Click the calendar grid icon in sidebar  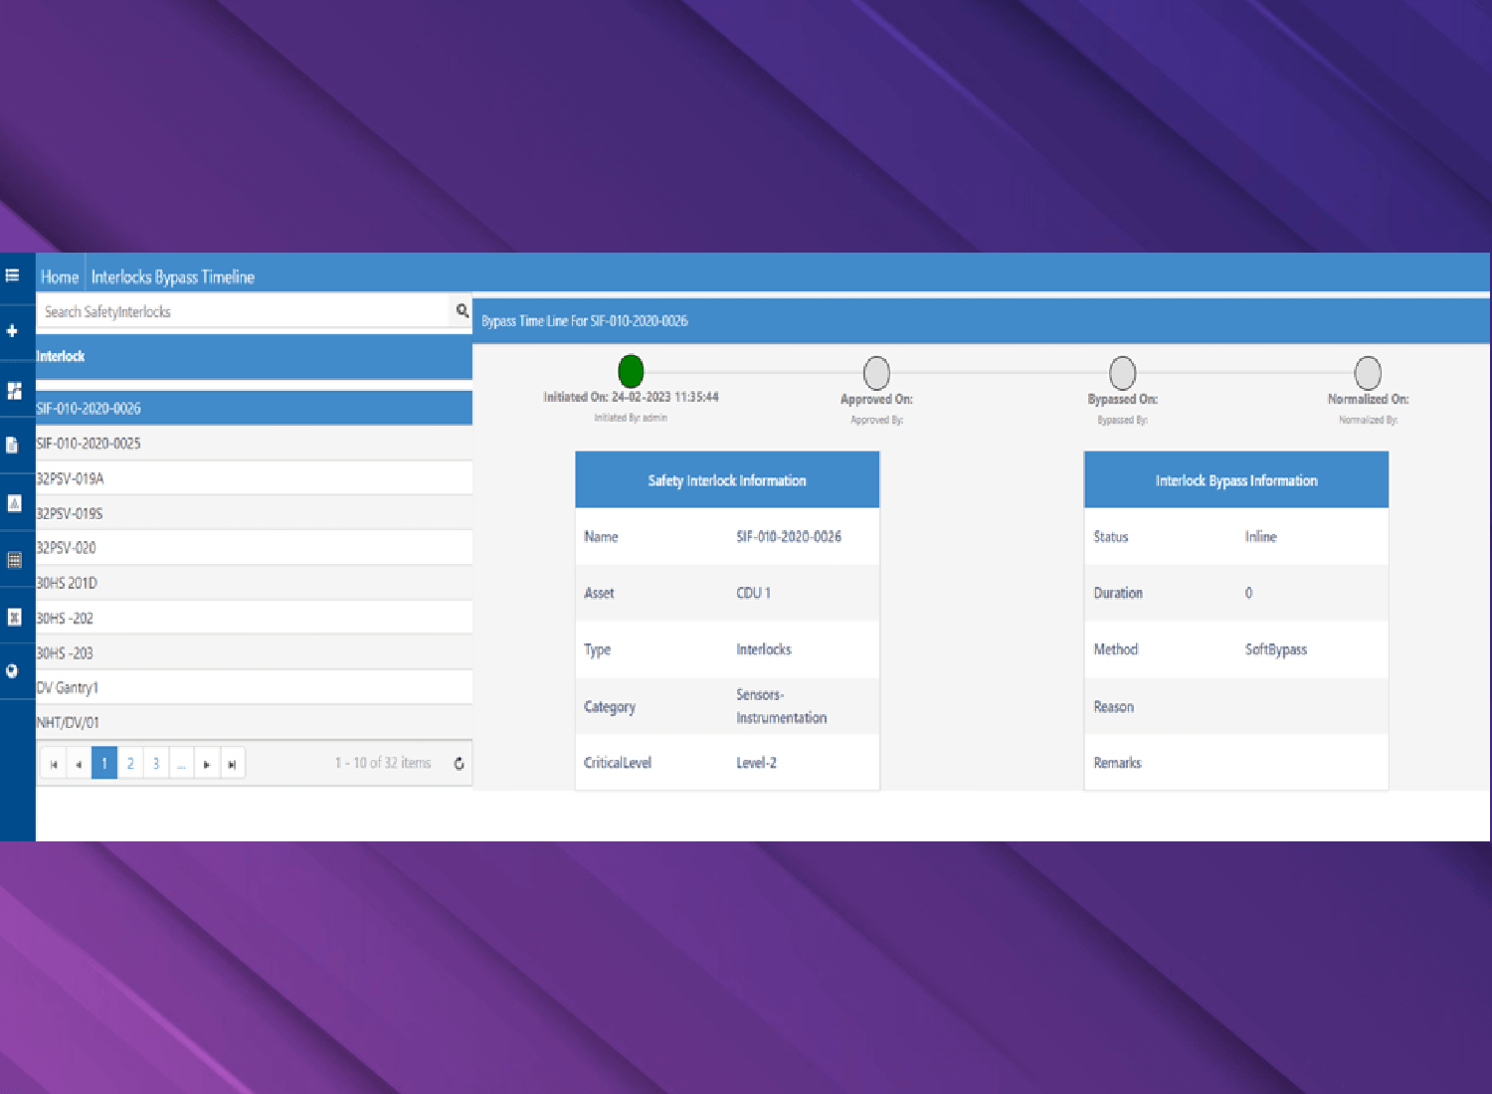(14, 560)
